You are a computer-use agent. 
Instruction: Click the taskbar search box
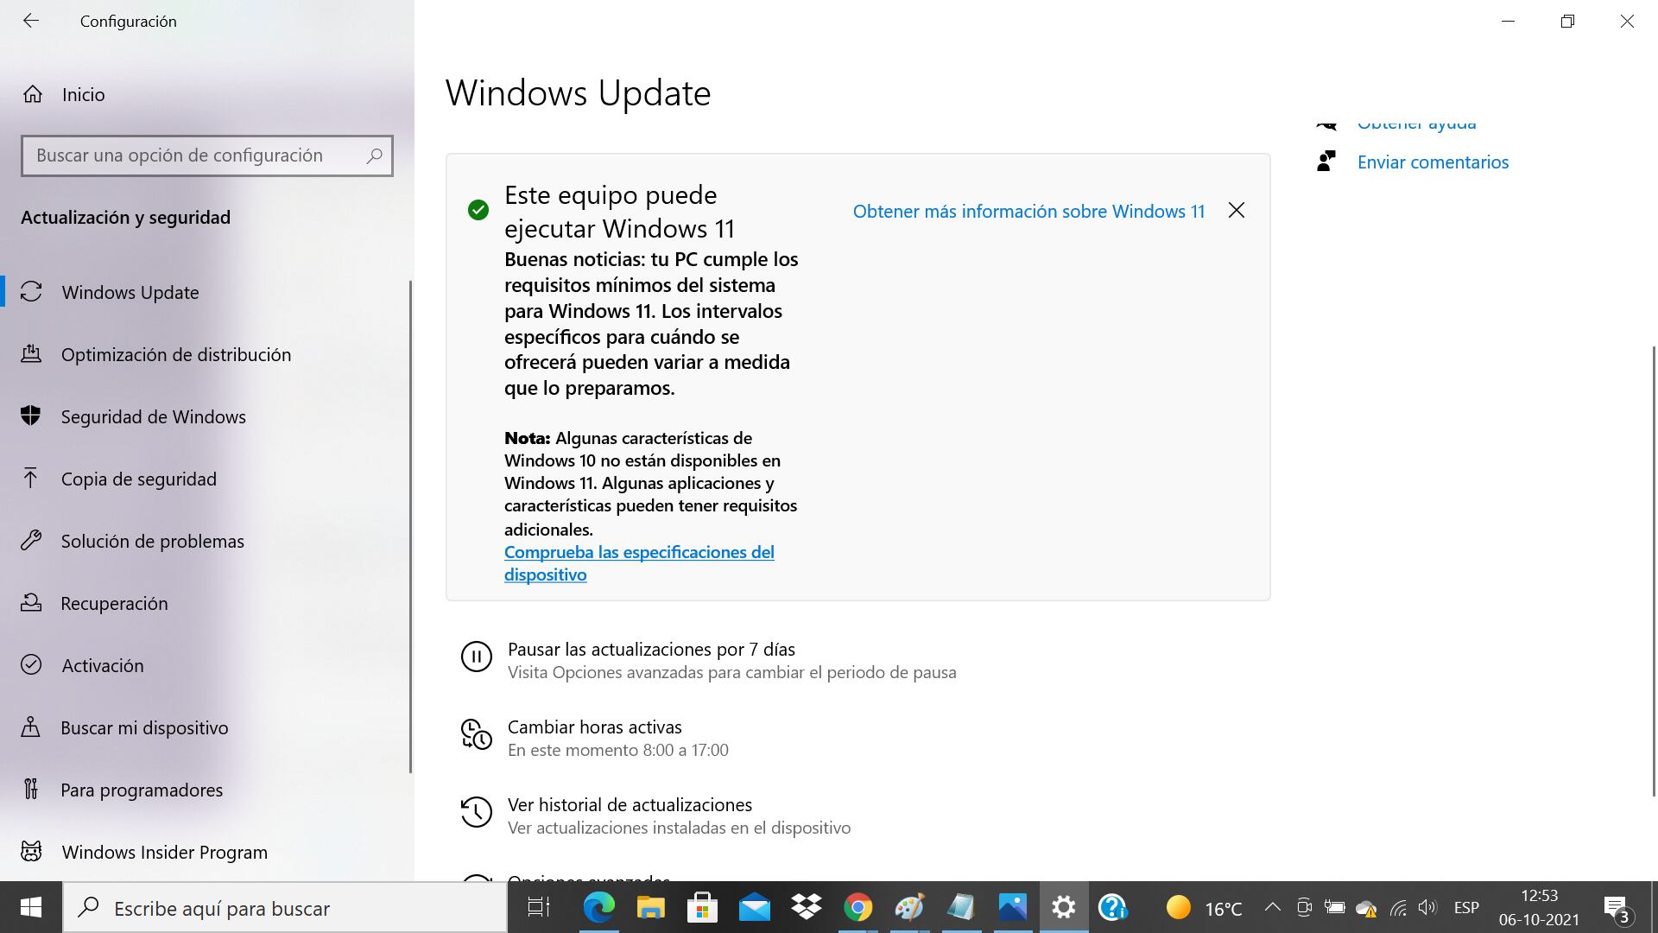click(285, 908)
